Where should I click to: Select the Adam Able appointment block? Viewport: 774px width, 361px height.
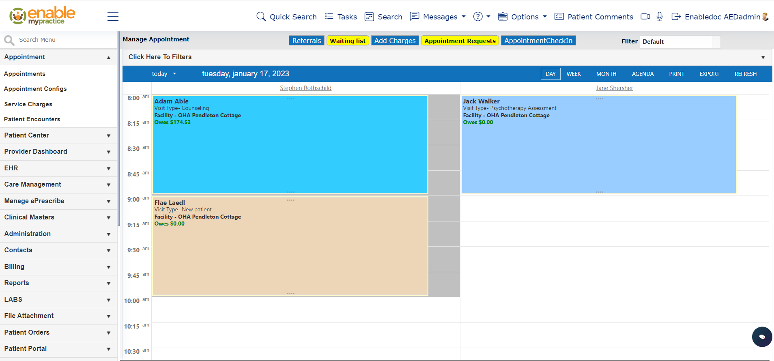[x=290, y=144]
